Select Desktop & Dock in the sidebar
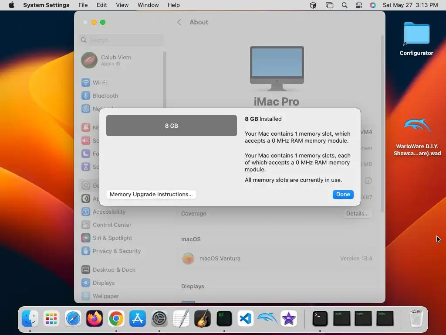This screenshot has height=335, width=446. 122,270
